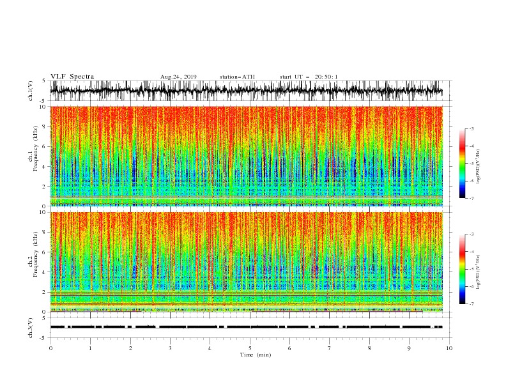This screenshot has width=506, height=391.
Task: Click the 'station=ATH' header label
Action: coord(237,77)
